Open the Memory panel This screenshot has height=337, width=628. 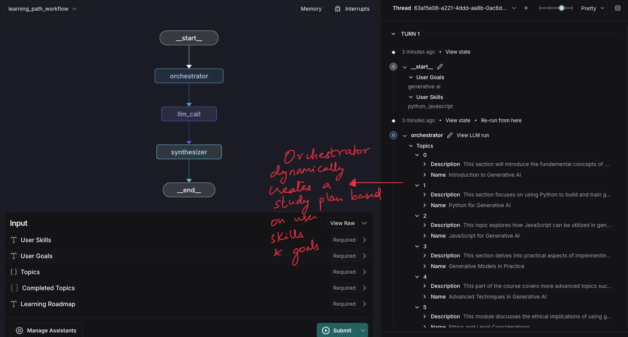click(311, 9)
